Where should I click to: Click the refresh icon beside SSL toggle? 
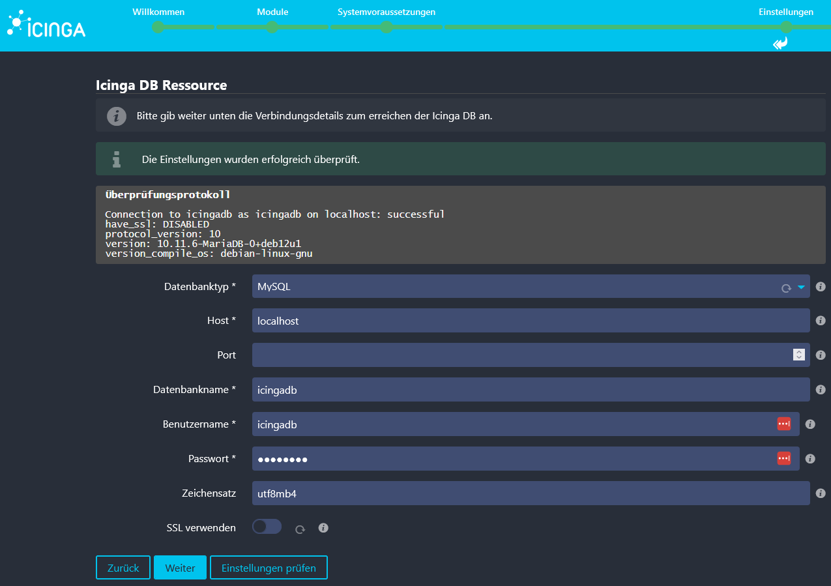click(300, 529)
